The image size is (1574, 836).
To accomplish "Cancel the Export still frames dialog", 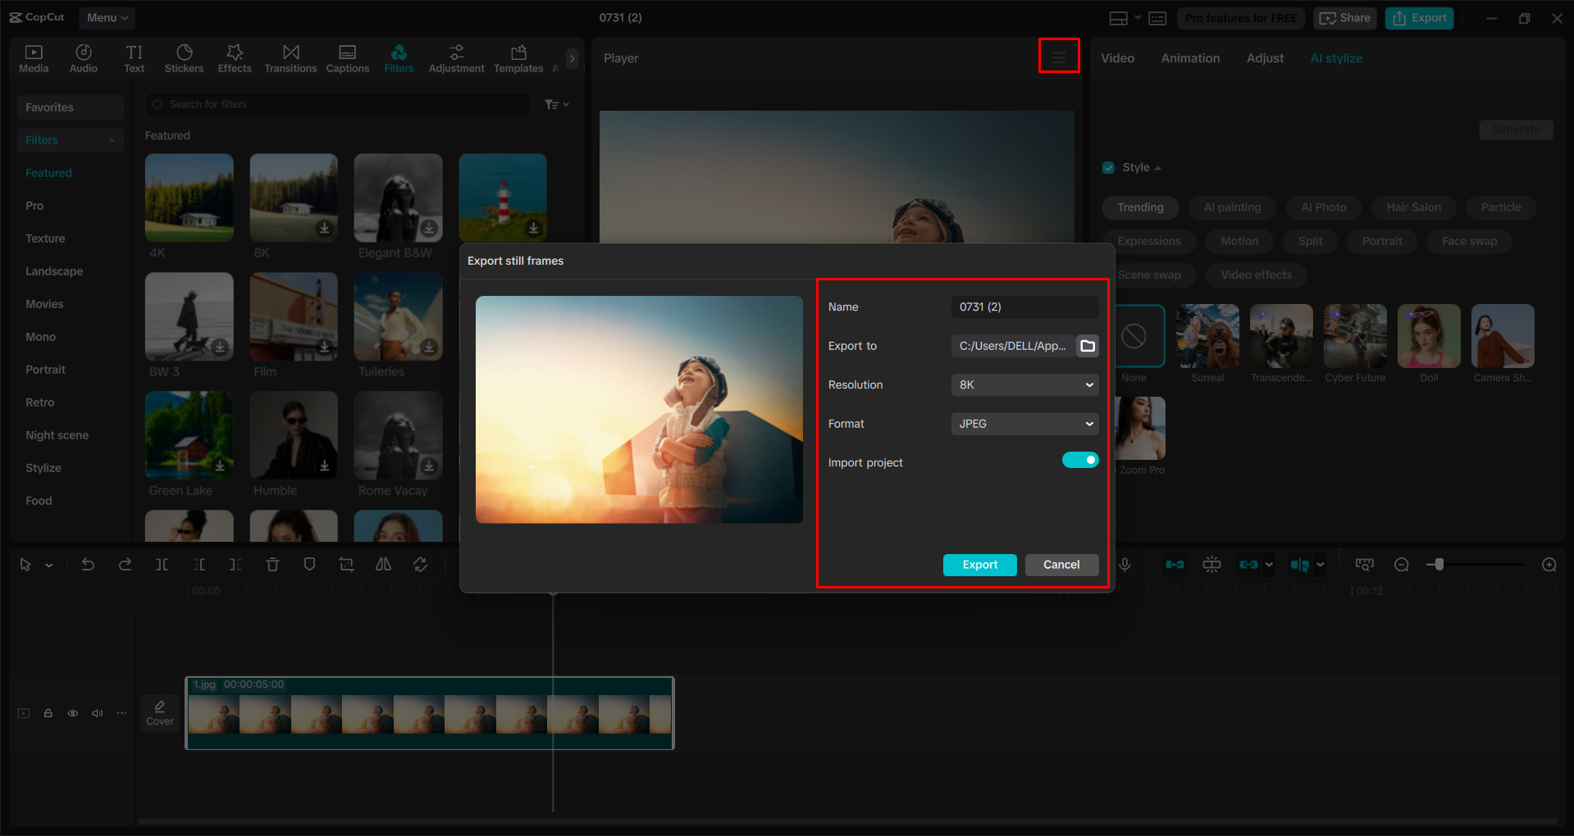I will coord(1061,565).
